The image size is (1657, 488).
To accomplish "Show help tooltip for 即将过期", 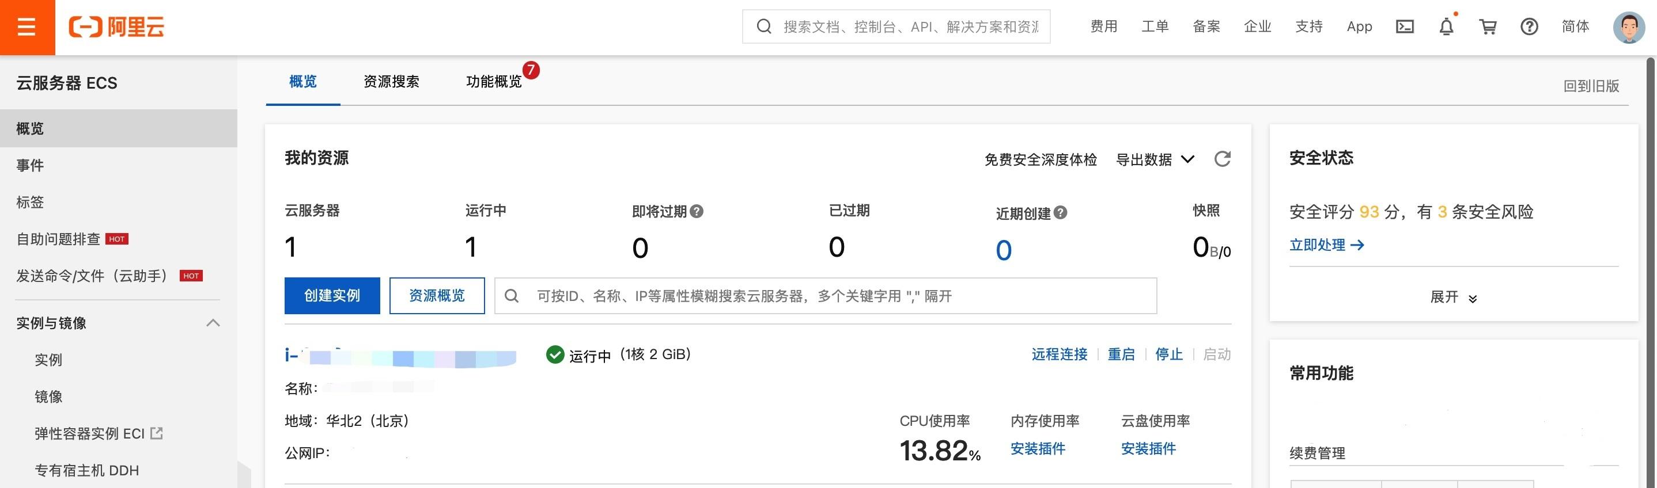I will click(x=696, y=211).
